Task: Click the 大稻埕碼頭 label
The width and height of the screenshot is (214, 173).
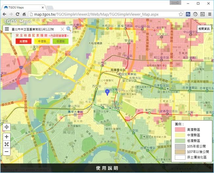Action: click(x=95, y=43)
